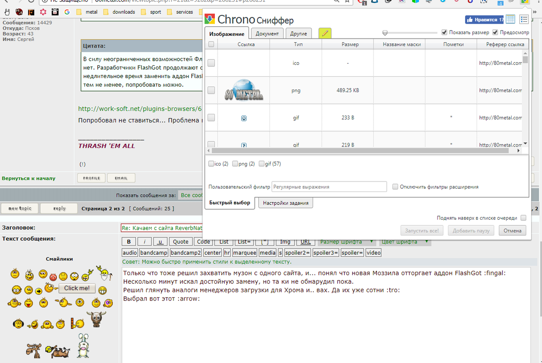Focus the 'Регулярные выражения' filter input
Image resolution: width=542 pixels, height=363 pixels.
(x=329, y=186)
